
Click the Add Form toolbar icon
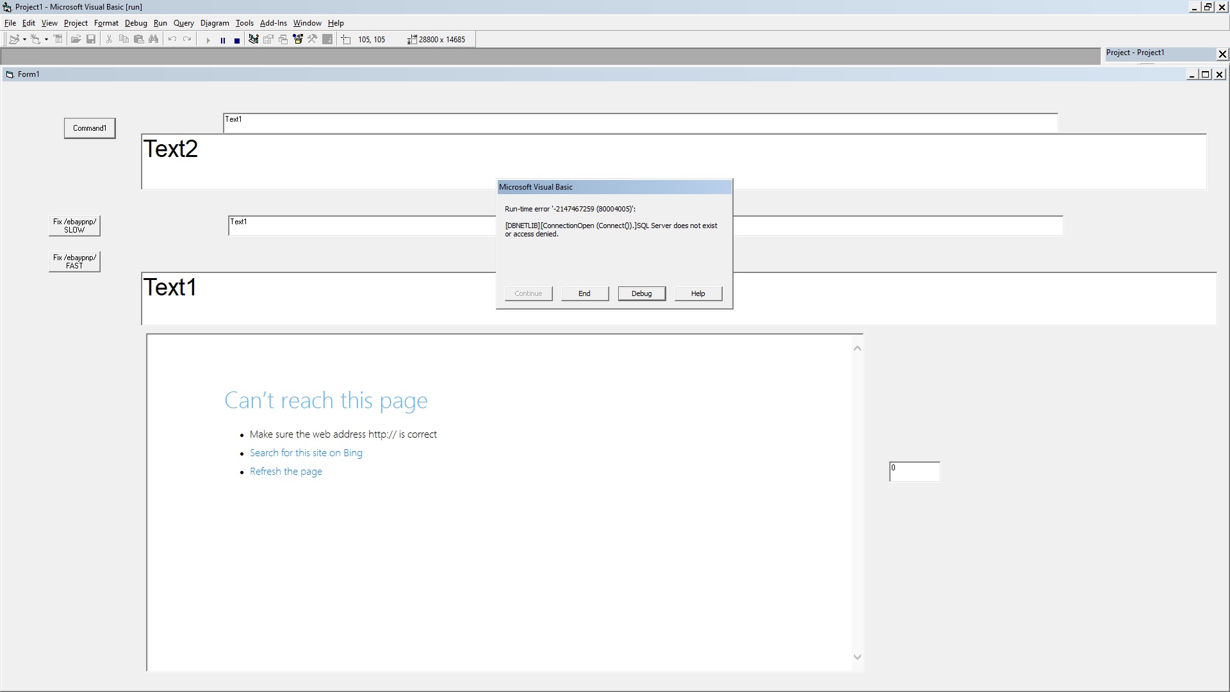point(36,39)
